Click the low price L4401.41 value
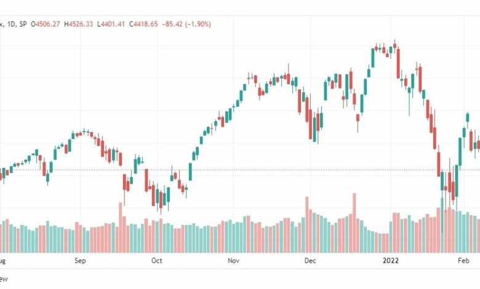 (111, 24)
